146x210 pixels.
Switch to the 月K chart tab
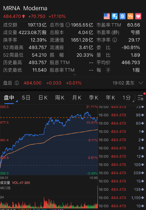77,98
